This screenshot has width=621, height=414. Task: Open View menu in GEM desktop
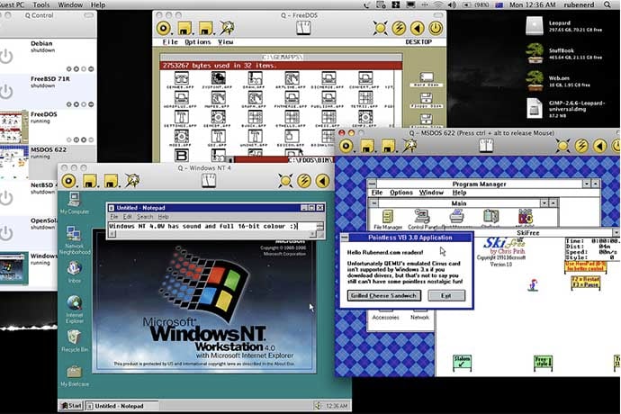click(225, 42)
